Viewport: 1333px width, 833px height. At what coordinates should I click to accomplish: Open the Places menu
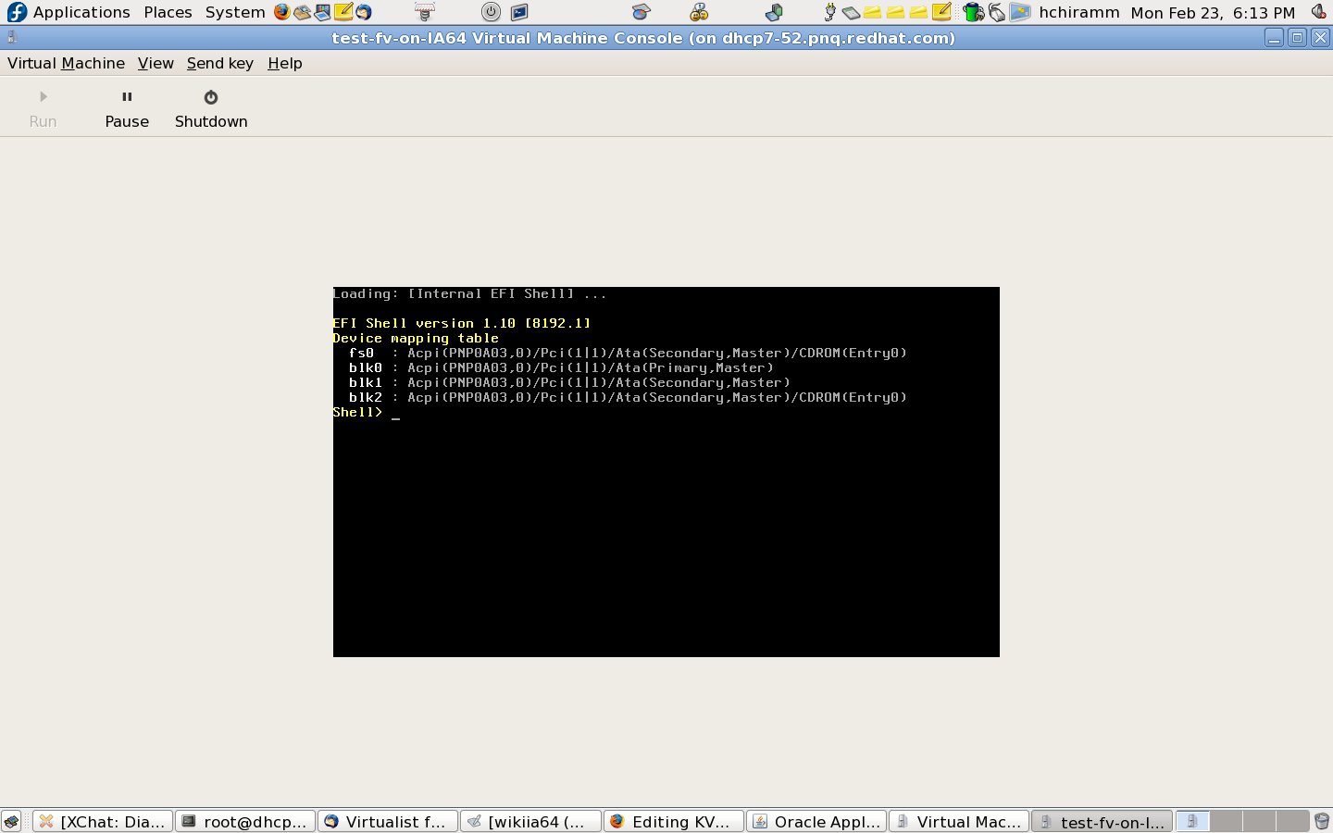point(168,12)
